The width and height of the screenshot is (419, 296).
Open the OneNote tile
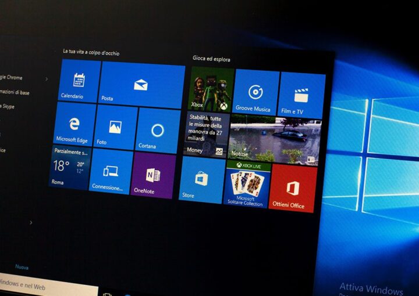point(152,175)
